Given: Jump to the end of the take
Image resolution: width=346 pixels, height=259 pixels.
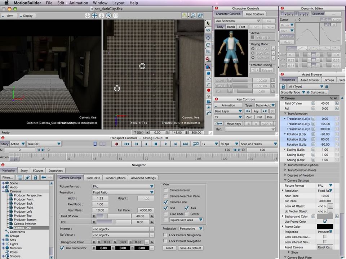Looking at the screenshot, I should point(185,144).
